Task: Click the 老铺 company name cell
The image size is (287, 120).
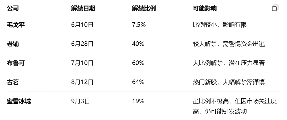Action: coord(13,44)
